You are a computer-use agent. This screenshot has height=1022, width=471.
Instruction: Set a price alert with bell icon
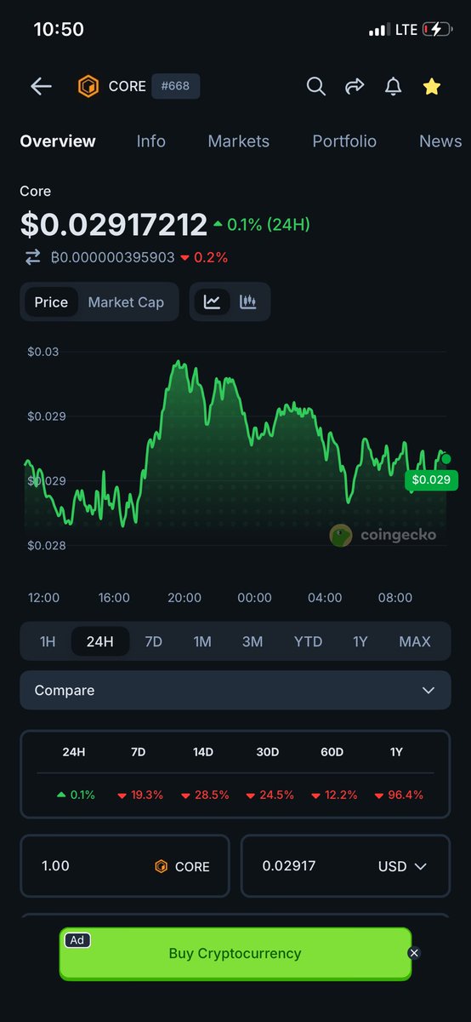pos(393,86)
